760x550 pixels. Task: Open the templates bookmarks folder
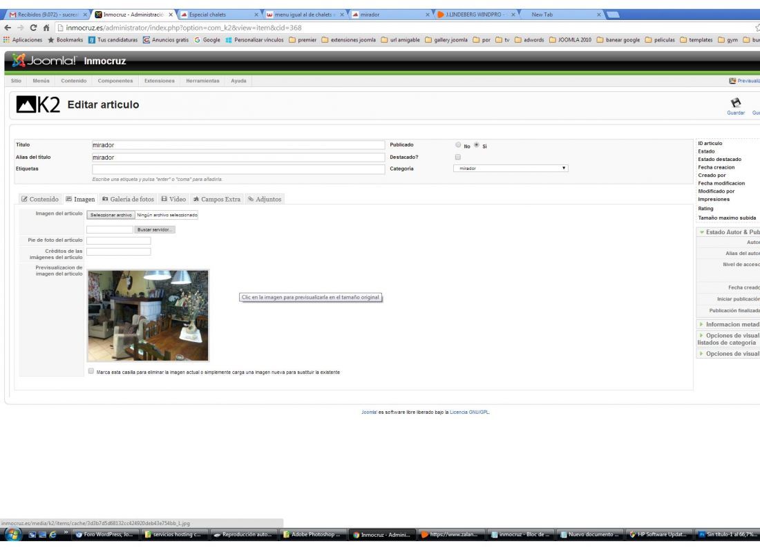[x=696, y=40]
